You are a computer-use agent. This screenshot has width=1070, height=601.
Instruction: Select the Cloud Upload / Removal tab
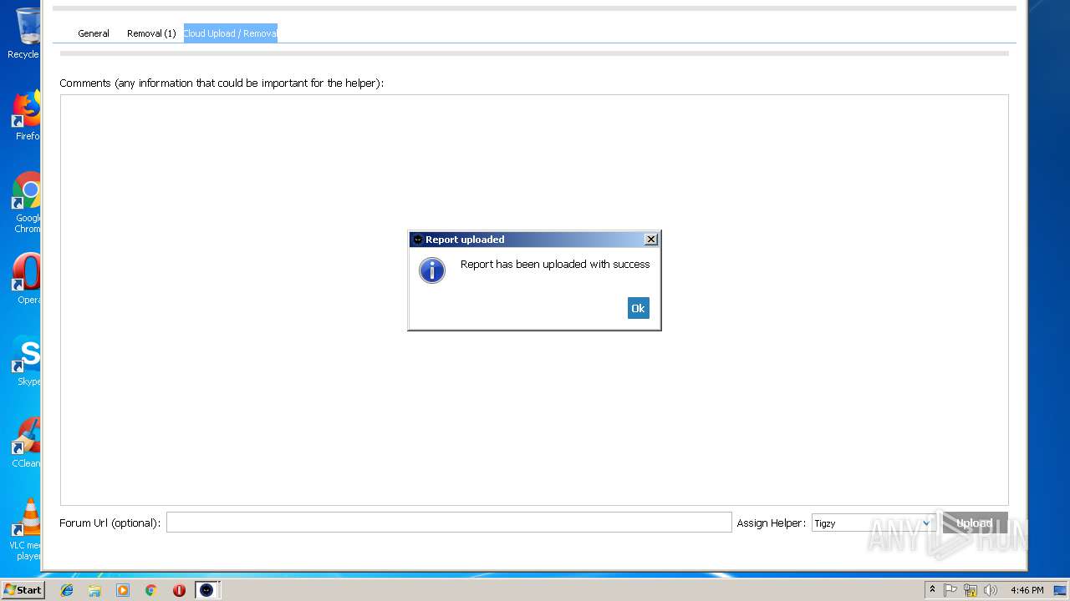tap(231, 33)
